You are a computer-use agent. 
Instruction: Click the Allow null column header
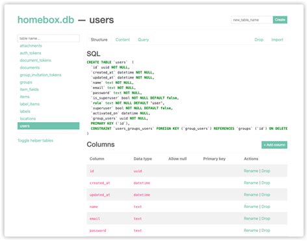pyautogui.click(x=177, y=159)
